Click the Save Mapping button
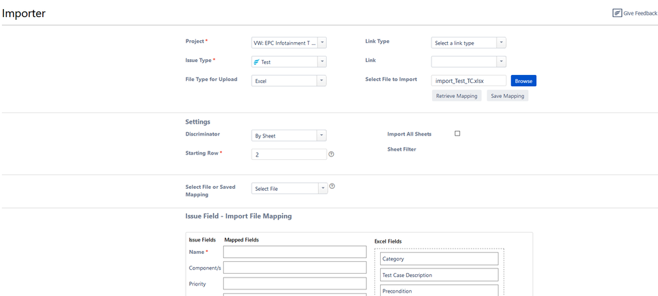The width and height of the screenshot is (658, 296). coord(507,96)
